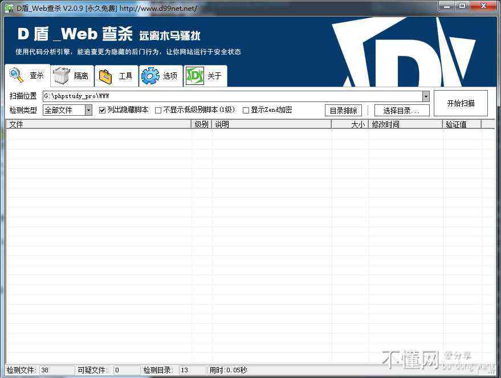Image resolution: width=501 pixels, height=378 pixels.
Task: Click the trash bin icon on 隔离 tab
Action: [x=62, y=76]
